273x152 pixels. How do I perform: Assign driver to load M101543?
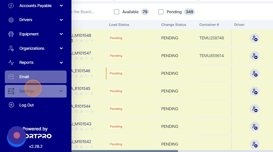255,126
